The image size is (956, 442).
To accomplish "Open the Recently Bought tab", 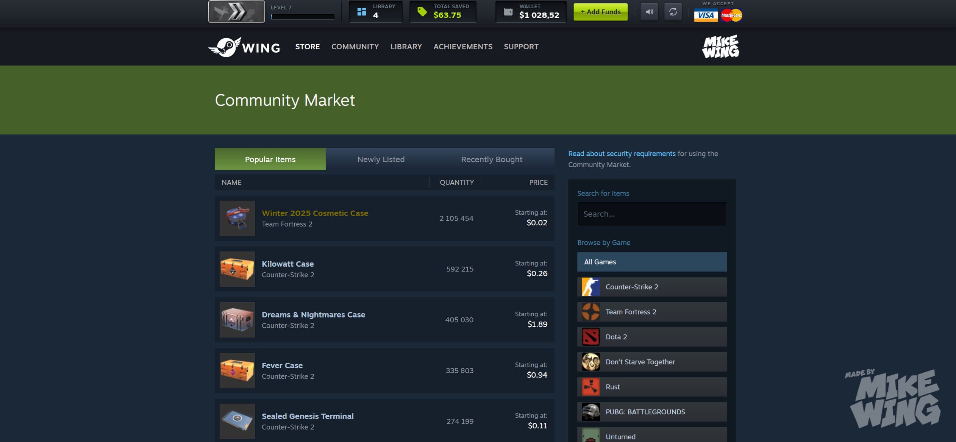I will [x=492, y=159].
